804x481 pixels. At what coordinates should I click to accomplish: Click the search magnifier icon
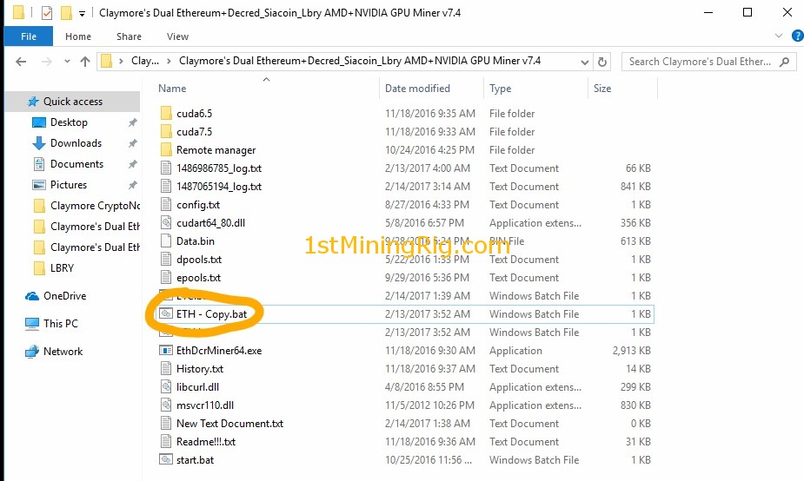[785, 62]
